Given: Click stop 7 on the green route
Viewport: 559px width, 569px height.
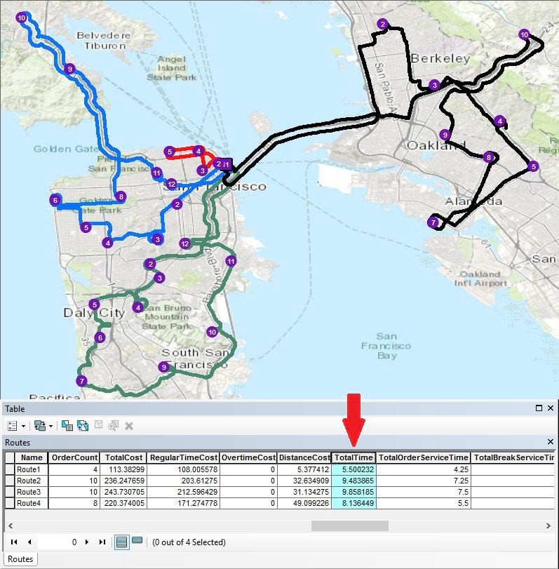Looking at the screenshot, I should [81, 381].
